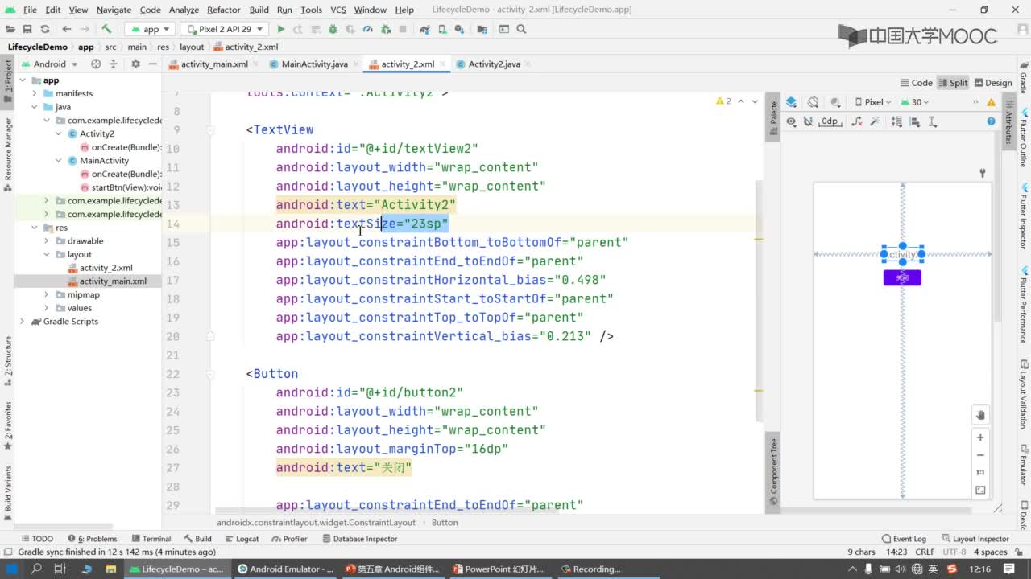Viewport: 1031px width, 579px height.
Task: Open the Refactor menu
Action: pyautogui.click(x=223, y=10)
